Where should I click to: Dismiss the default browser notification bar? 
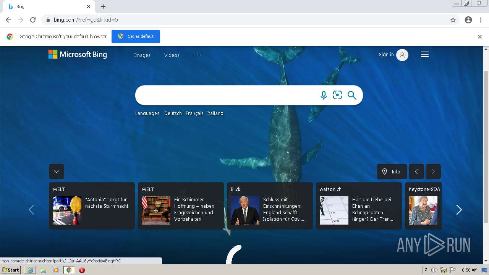click(480, 37)
